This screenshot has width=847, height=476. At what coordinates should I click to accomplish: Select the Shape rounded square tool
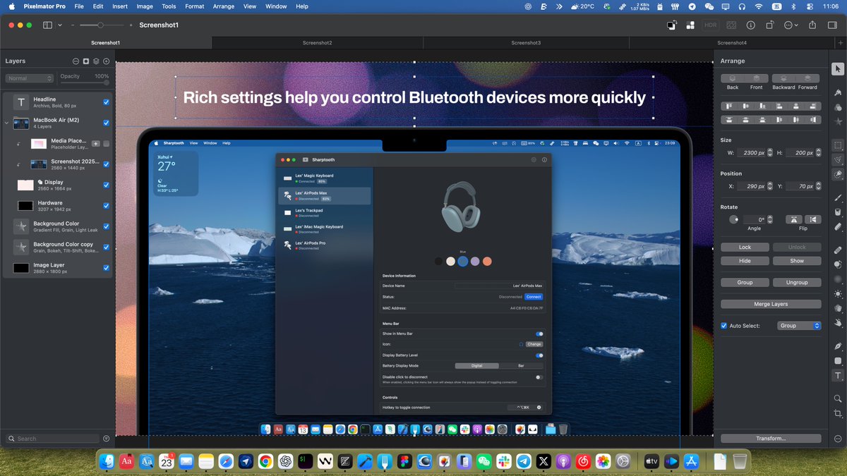point(838,361)
